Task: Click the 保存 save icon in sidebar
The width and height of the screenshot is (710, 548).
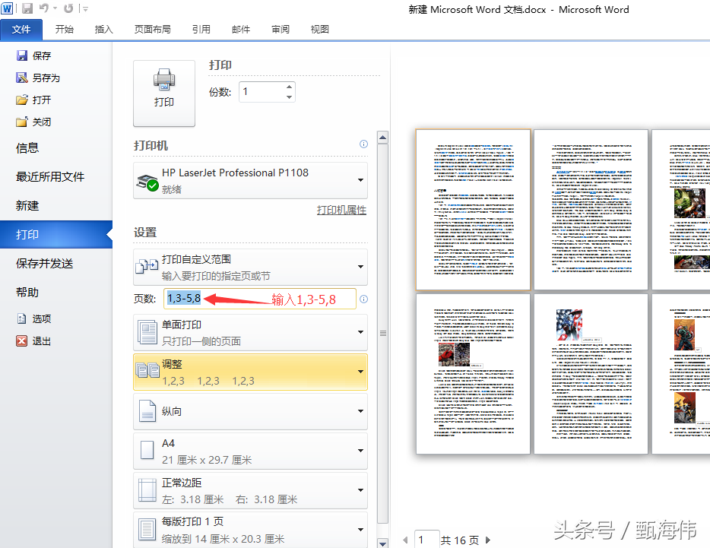Action: click(22, 55)
